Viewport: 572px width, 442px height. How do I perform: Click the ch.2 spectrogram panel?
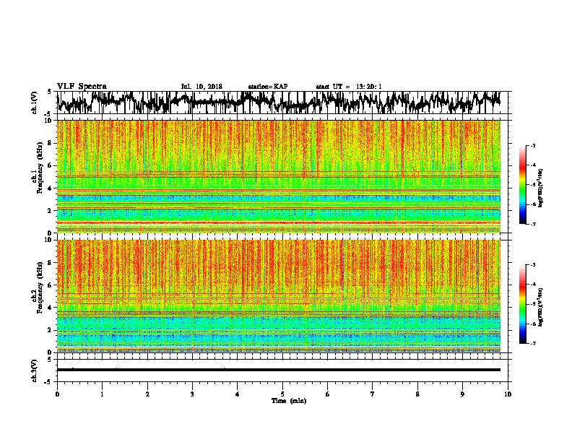coord(278,296)
